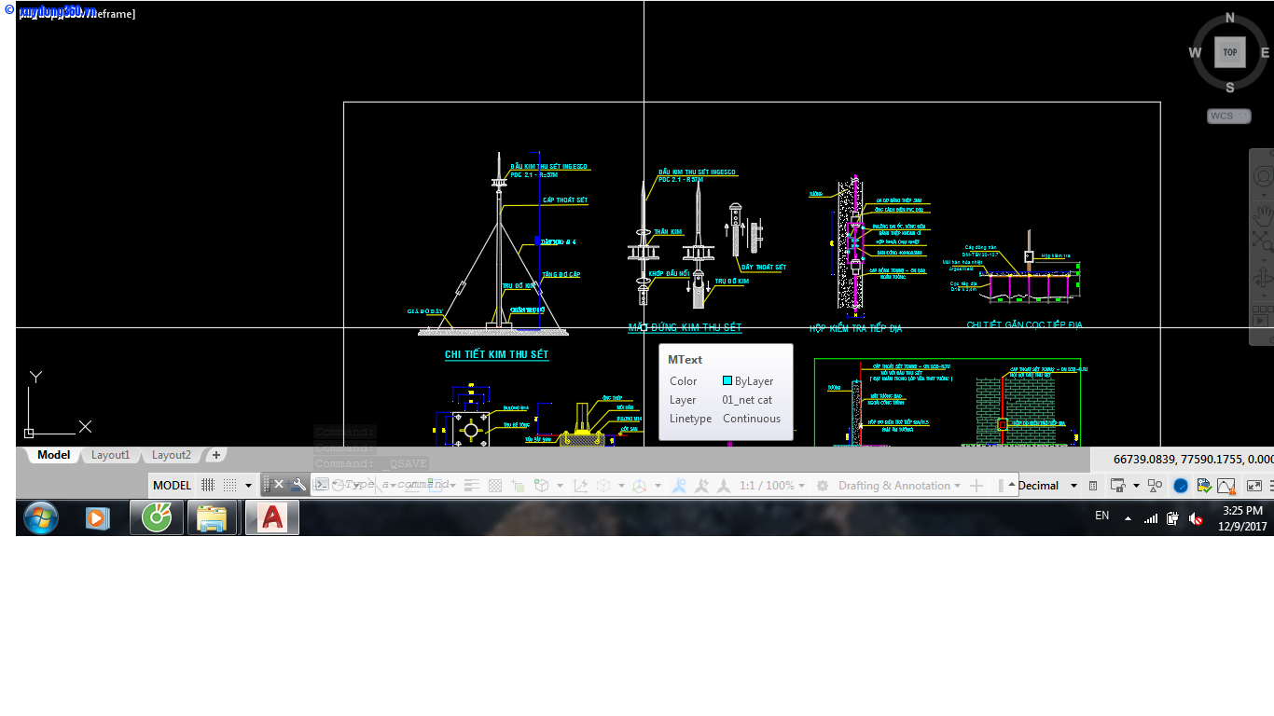Click the TOP face of the ViewCube
Viewport: 1274px width, 716px height.
pos(1230,52)
